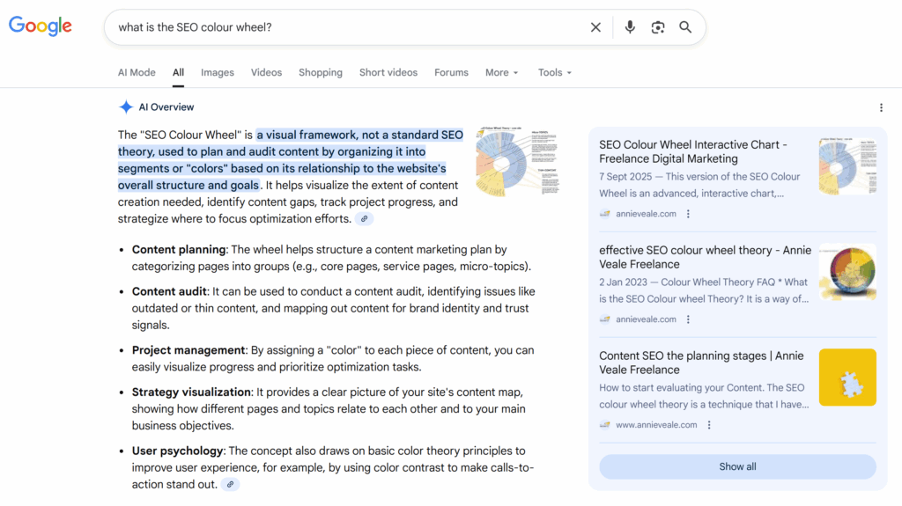The height and width of the screenshot is (506, 902).
Task: Click source link chip after User psychology bullet
Action: (x=230, y=484)
